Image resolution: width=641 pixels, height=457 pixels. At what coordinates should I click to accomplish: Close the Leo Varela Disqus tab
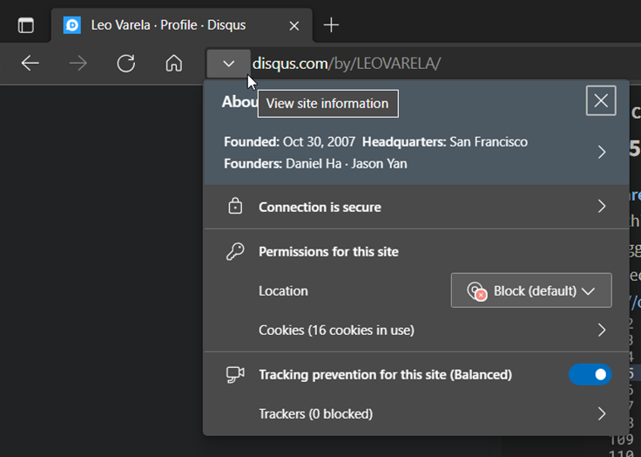(294, 25)
